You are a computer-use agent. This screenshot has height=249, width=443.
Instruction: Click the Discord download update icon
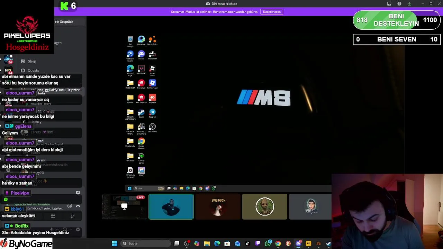coord(409,4)
